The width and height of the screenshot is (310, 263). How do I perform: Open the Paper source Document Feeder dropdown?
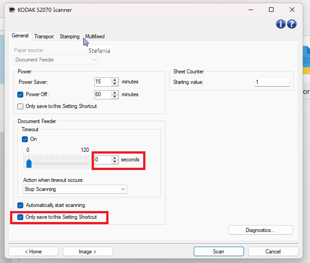pos(56,60)
